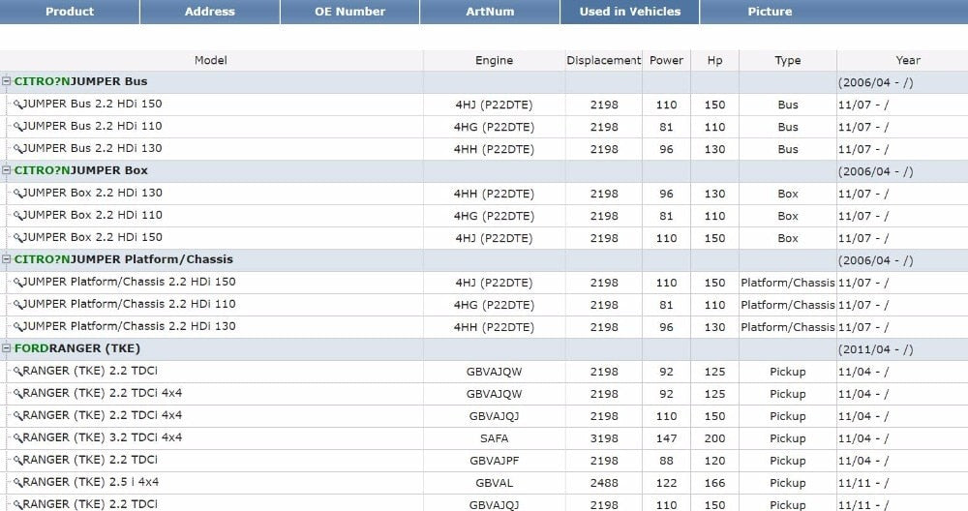Click magnifier icon beside JUMPER Platform/Chassis 2.2 HDi 130
The height and width of the screenshot is (511, 968).
click(17, 327)
